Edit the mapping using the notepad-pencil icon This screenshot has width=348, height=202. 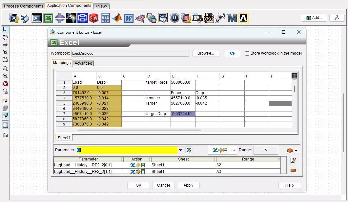click(x=293, y=160)
